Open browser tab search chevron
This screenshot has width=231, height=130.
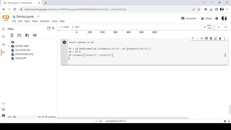[204, 3]
